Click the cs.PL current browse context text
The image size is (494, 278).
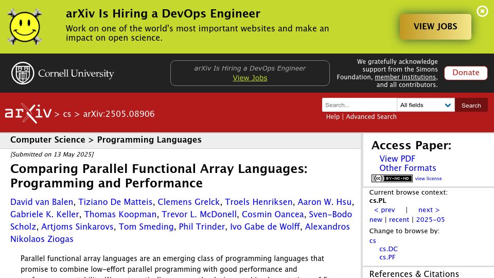378,201
